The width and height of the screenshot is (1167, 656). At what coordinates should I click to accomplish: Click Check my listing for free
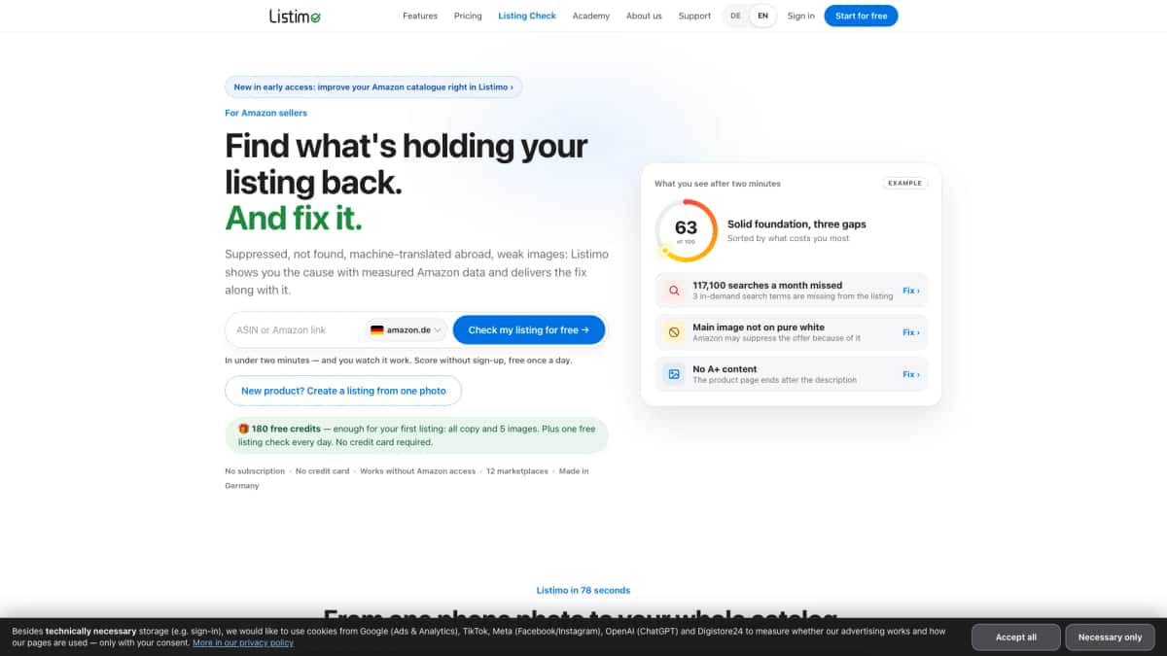(x=529, y=330)
